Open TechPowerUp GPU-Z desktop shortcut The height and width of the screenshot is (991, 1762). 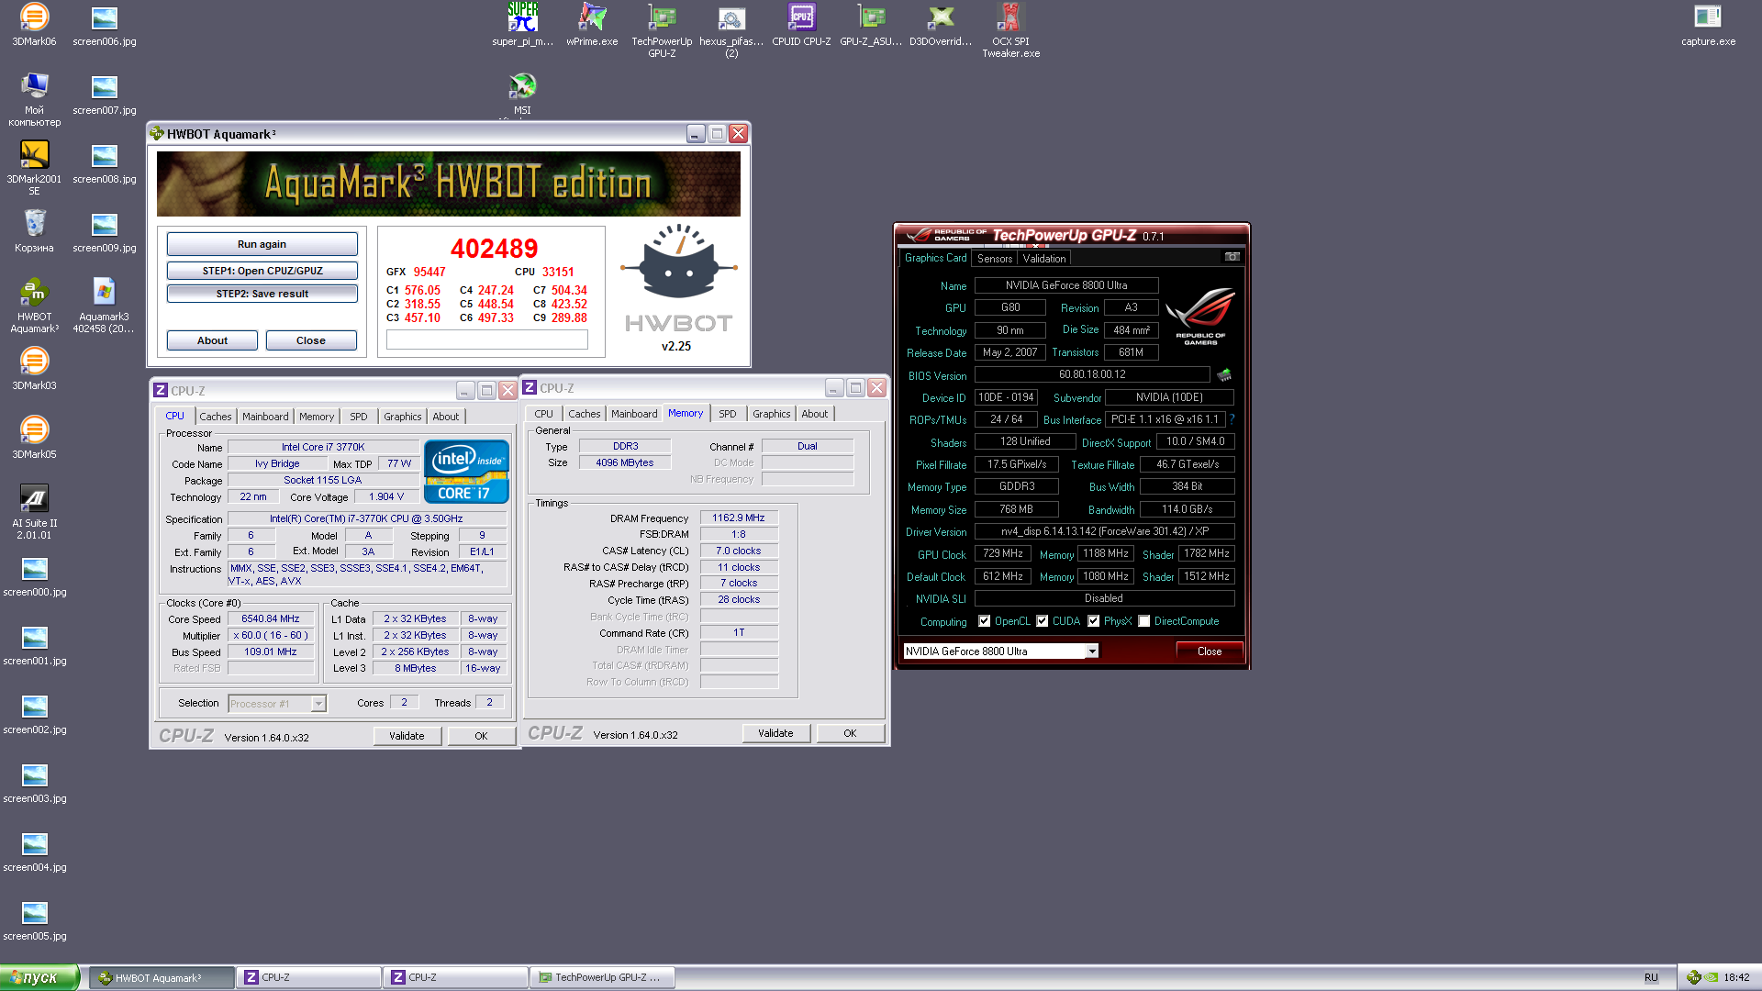tap(662, 30)
